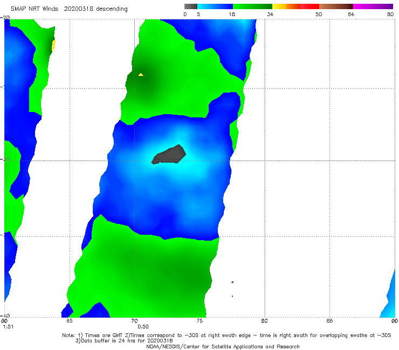Click longitude axis label '85'
399x350 pixels.
point(329,321)
